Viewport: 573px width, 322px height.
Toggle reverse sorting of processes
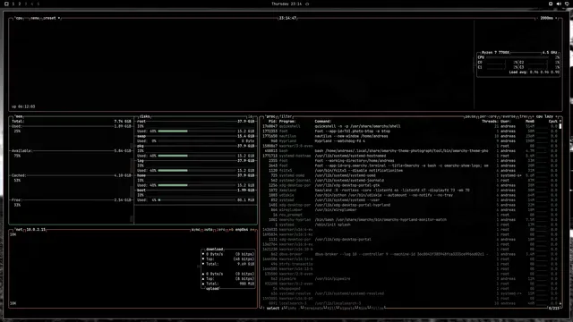pos(509,116)
